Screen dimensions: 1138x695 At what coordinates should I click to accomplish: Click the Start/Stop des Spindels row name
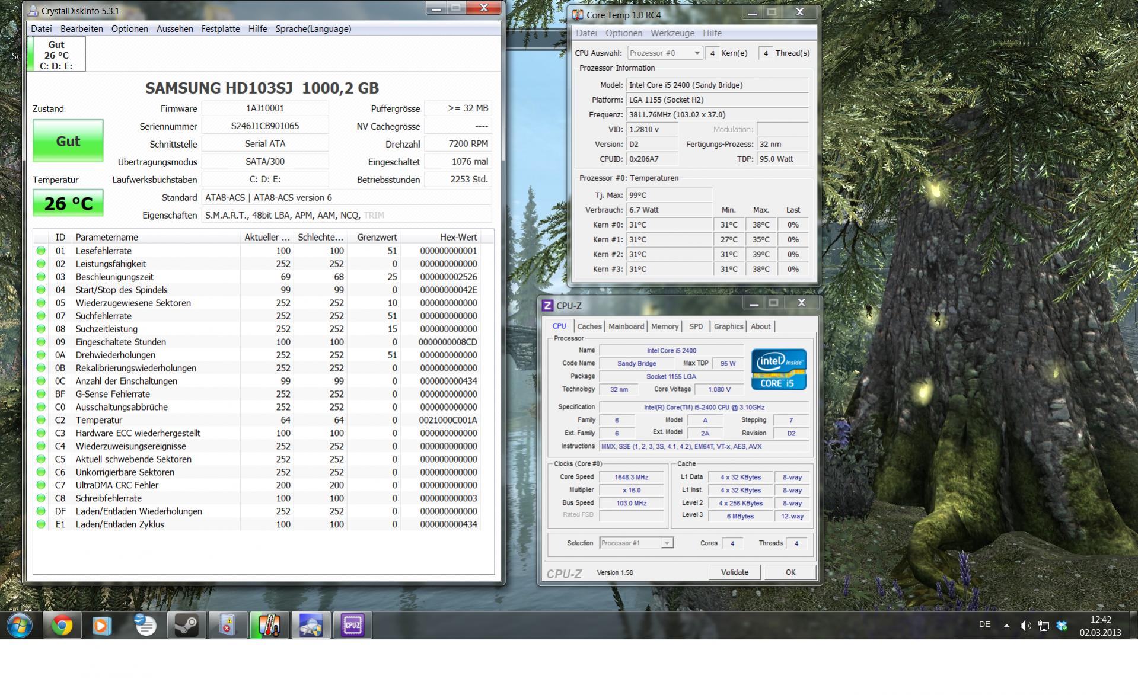coord(122,290)
